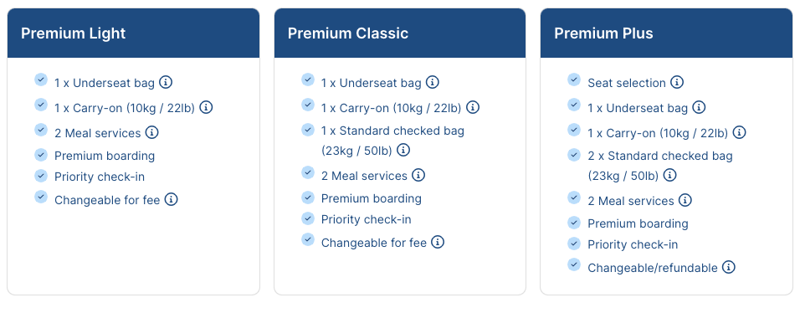Show info on Premium Classic Standard checked bag
Image resolution: width=800 pixels, height=313 pixels.
tap(403, 150)
